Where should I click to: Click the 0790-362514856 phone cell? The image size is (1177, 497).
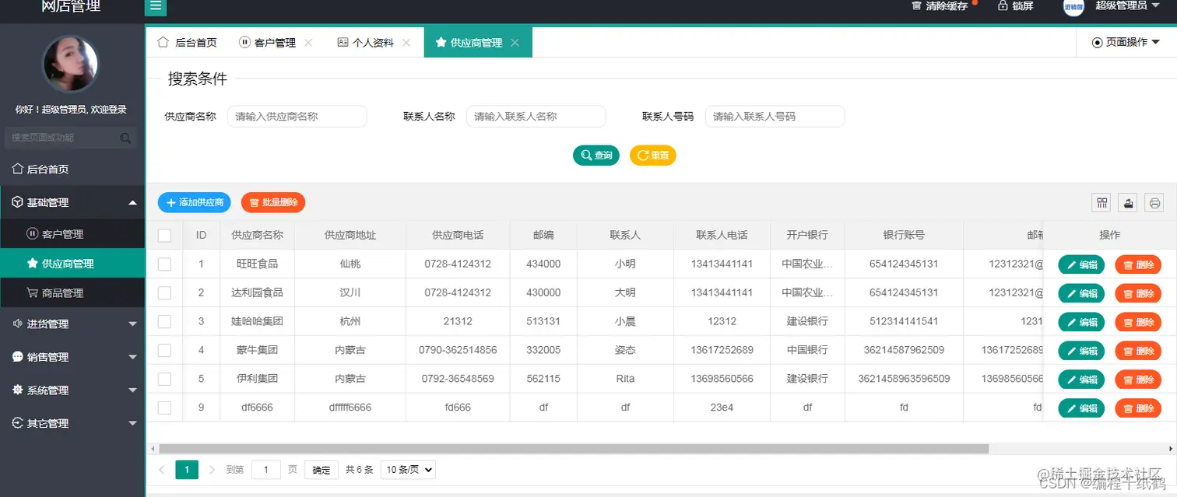tap(458, 350)
